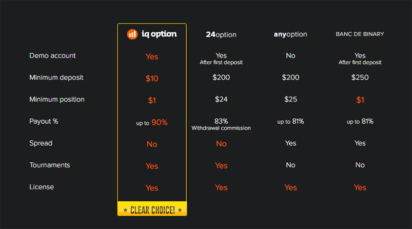
Task: Click the left star on CLEAR CHOICE banner
Action: coord(125,210)
